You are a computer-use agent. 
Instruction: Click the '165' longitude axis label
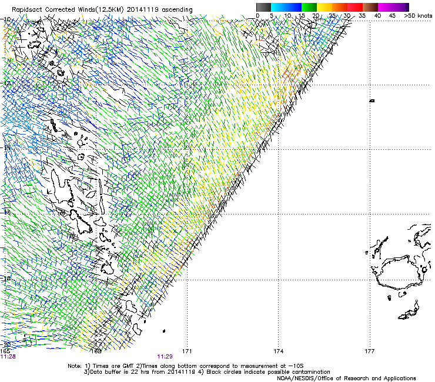pos(5,351)
